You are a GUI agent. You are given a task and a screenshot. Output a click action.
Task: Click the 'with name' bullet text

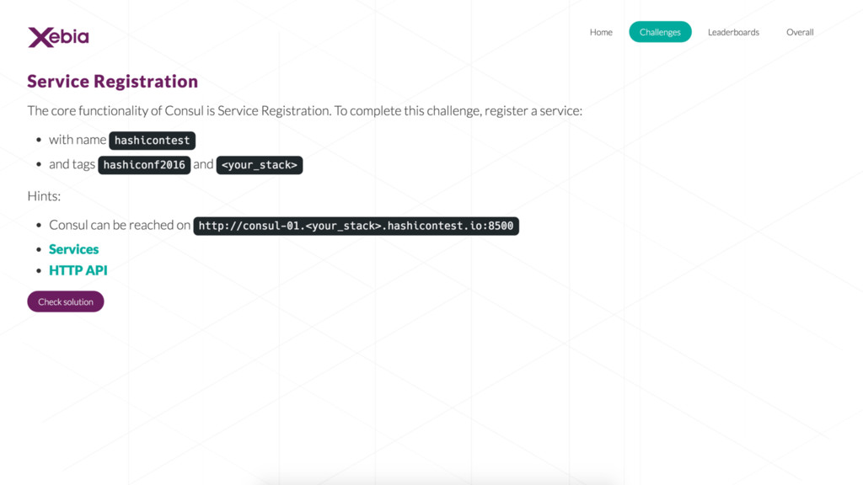(78, 140)
